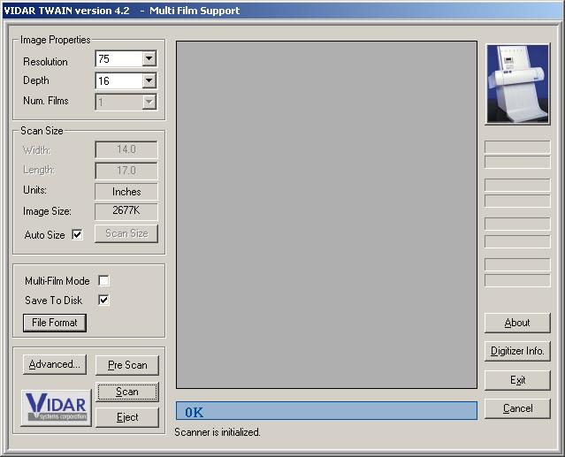Open the Num. Films dropdown arrow
565x457 pixels.
(149, 102)
